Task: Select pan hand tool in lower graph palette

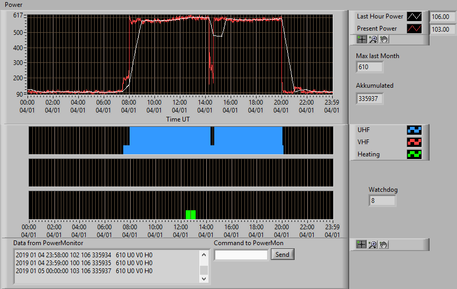Action: coord(383,245)
